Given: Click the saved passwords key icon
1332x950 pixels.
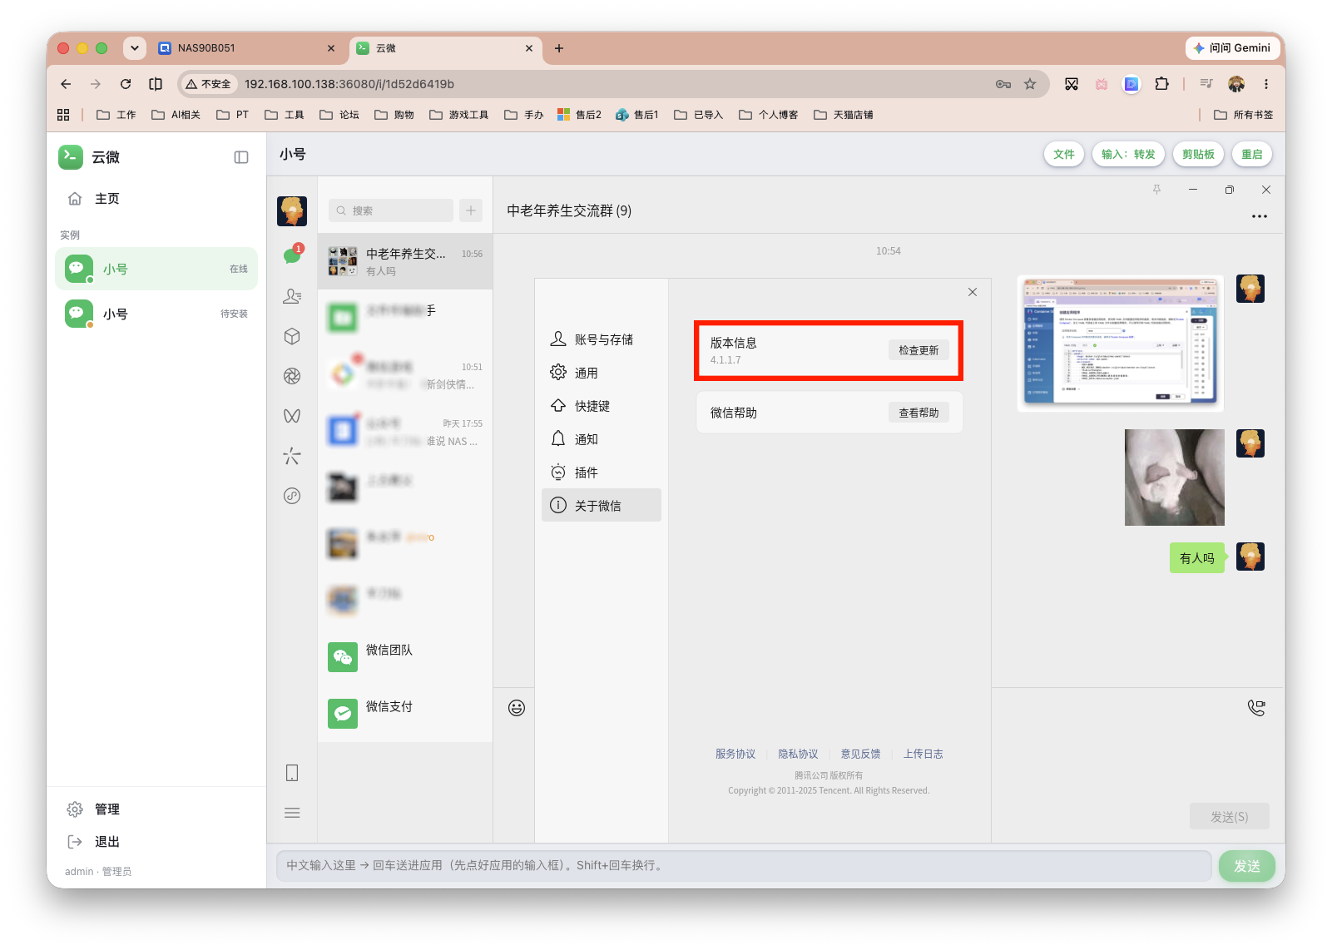Looking at the screenshot, I should coord(1003,84).
